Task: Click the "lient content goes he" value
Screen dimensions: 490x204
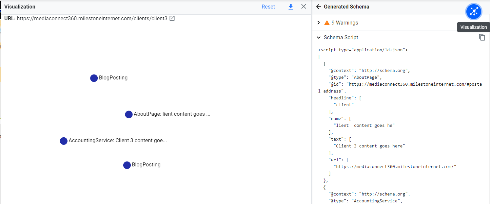Action: 364,126
